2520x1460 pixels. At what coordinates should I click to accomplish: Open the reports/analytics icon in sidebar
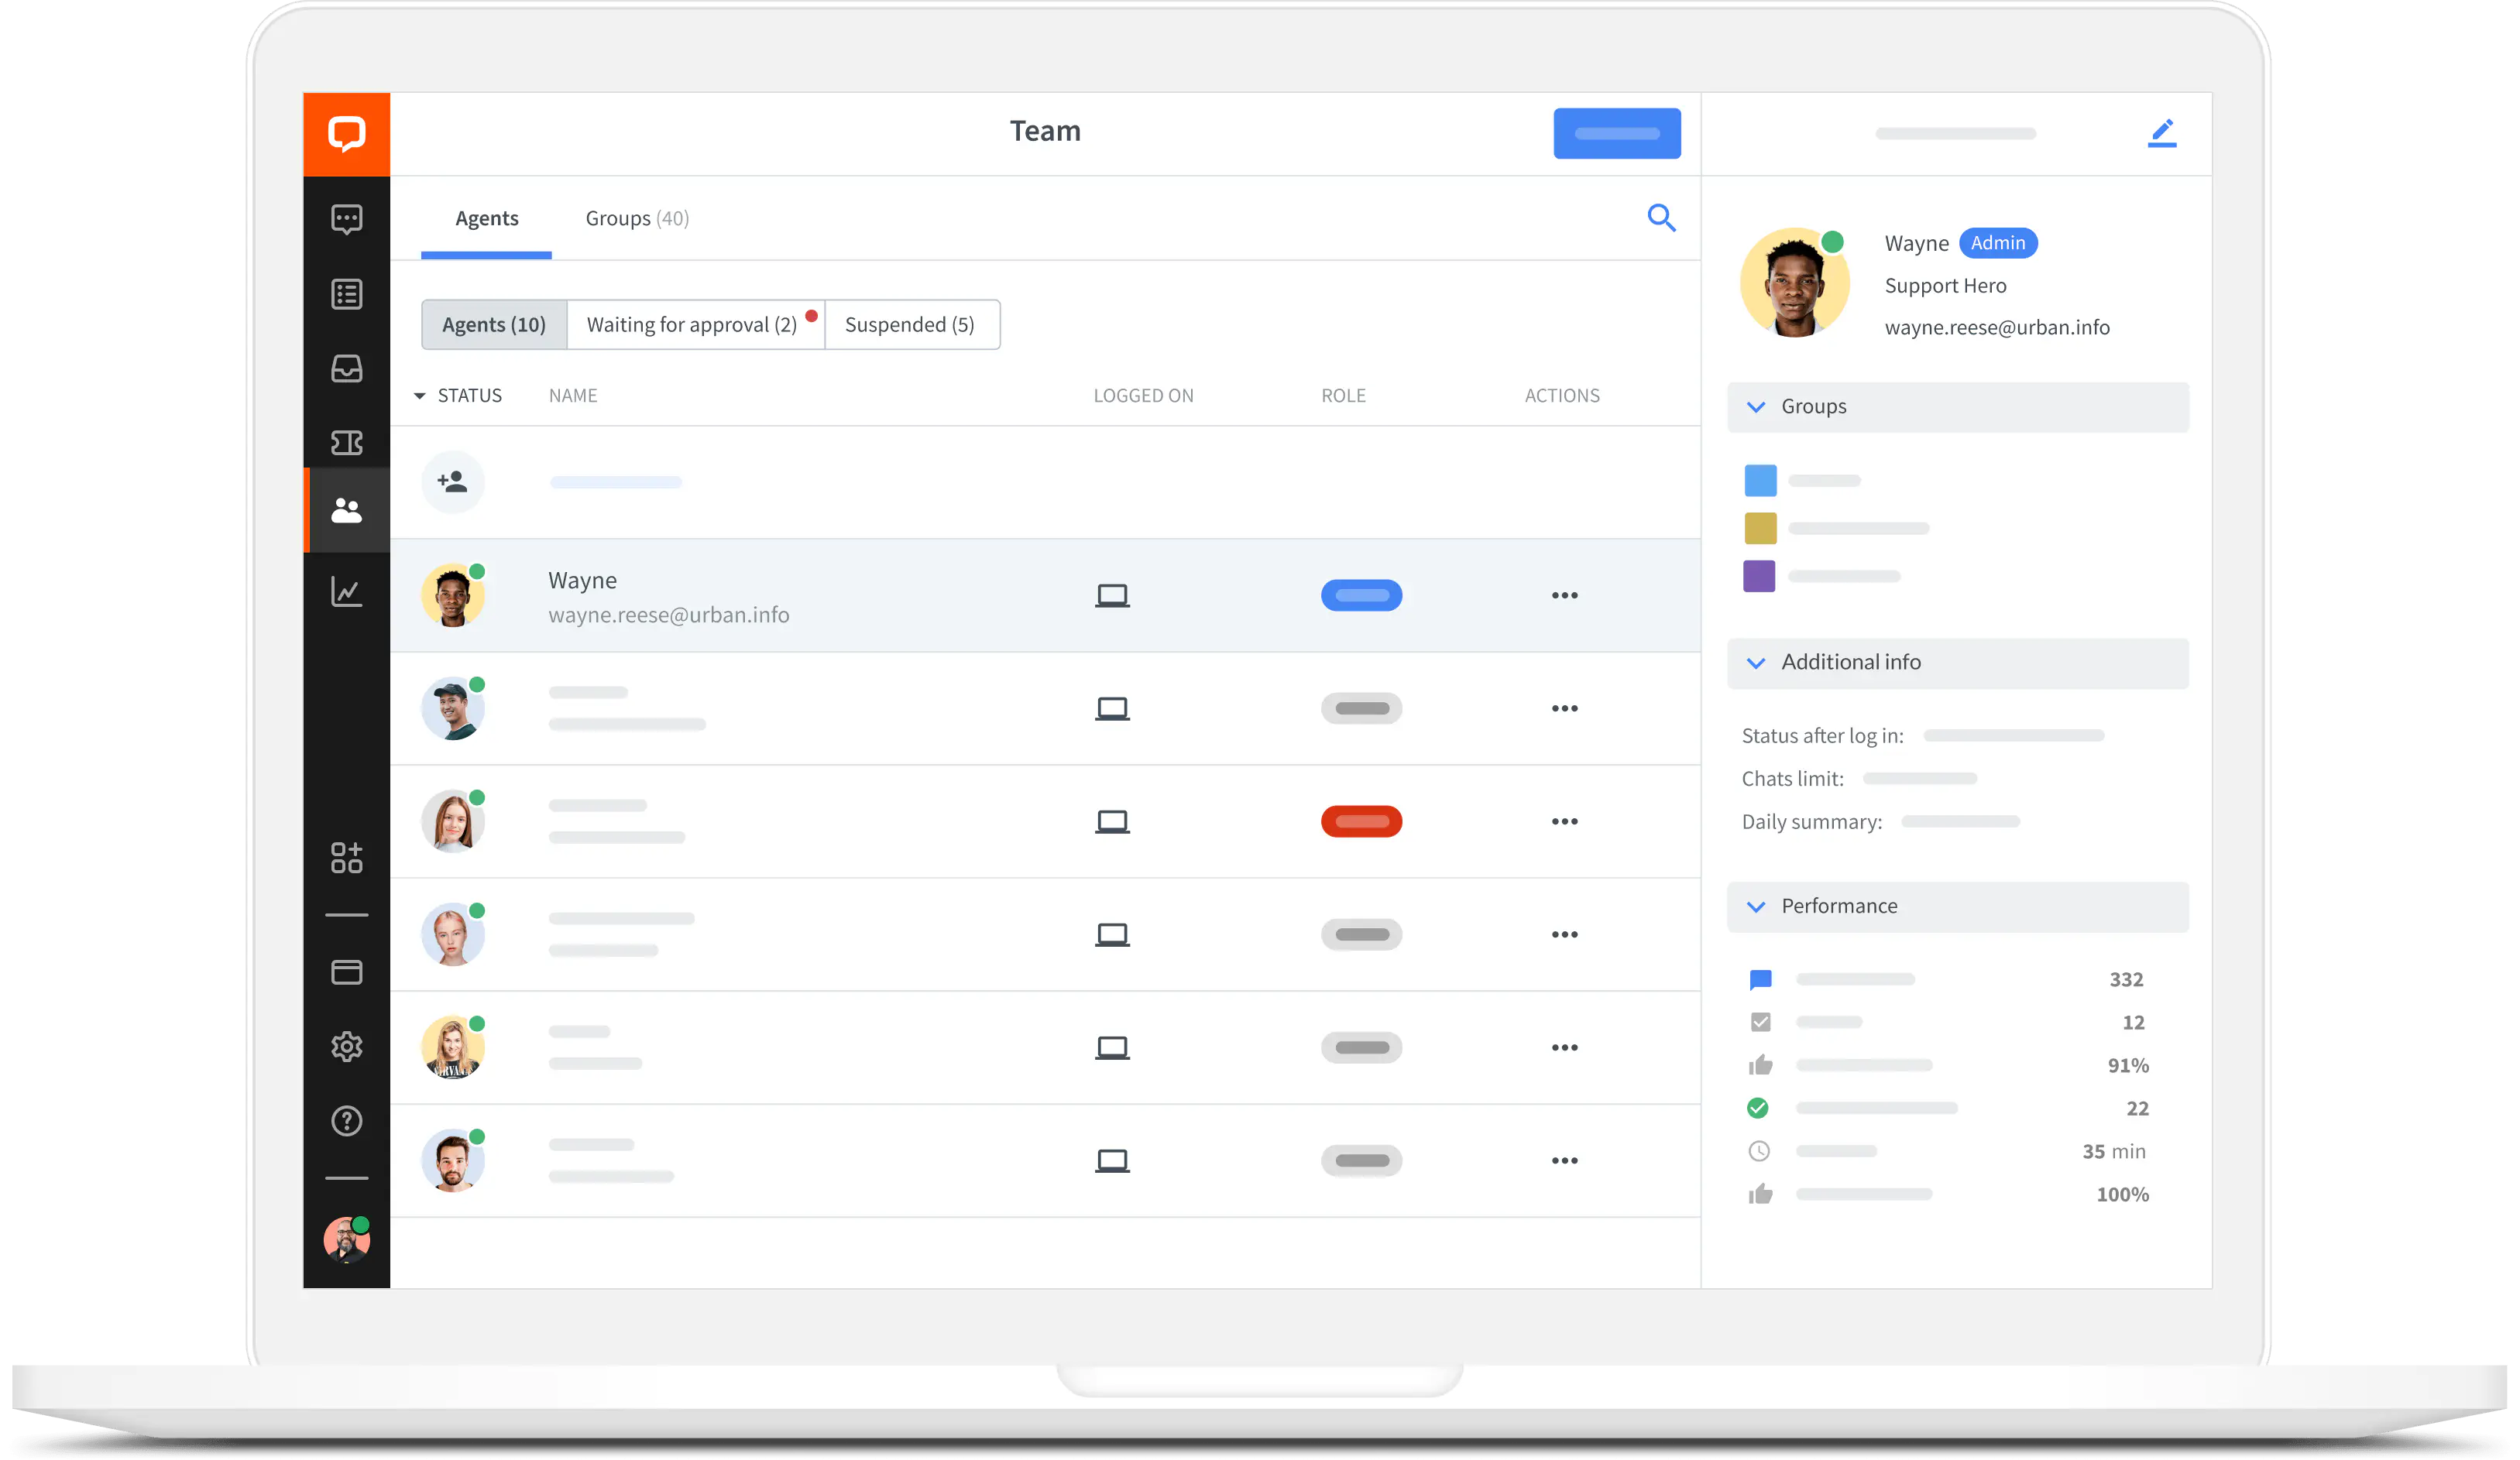click(348, 595)
